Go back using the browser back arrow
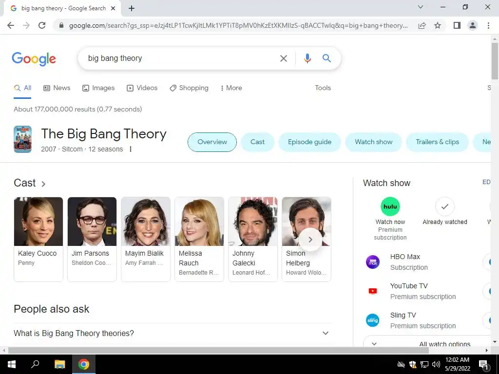Screen dimensions: 499x374 (x=11, y=25)
